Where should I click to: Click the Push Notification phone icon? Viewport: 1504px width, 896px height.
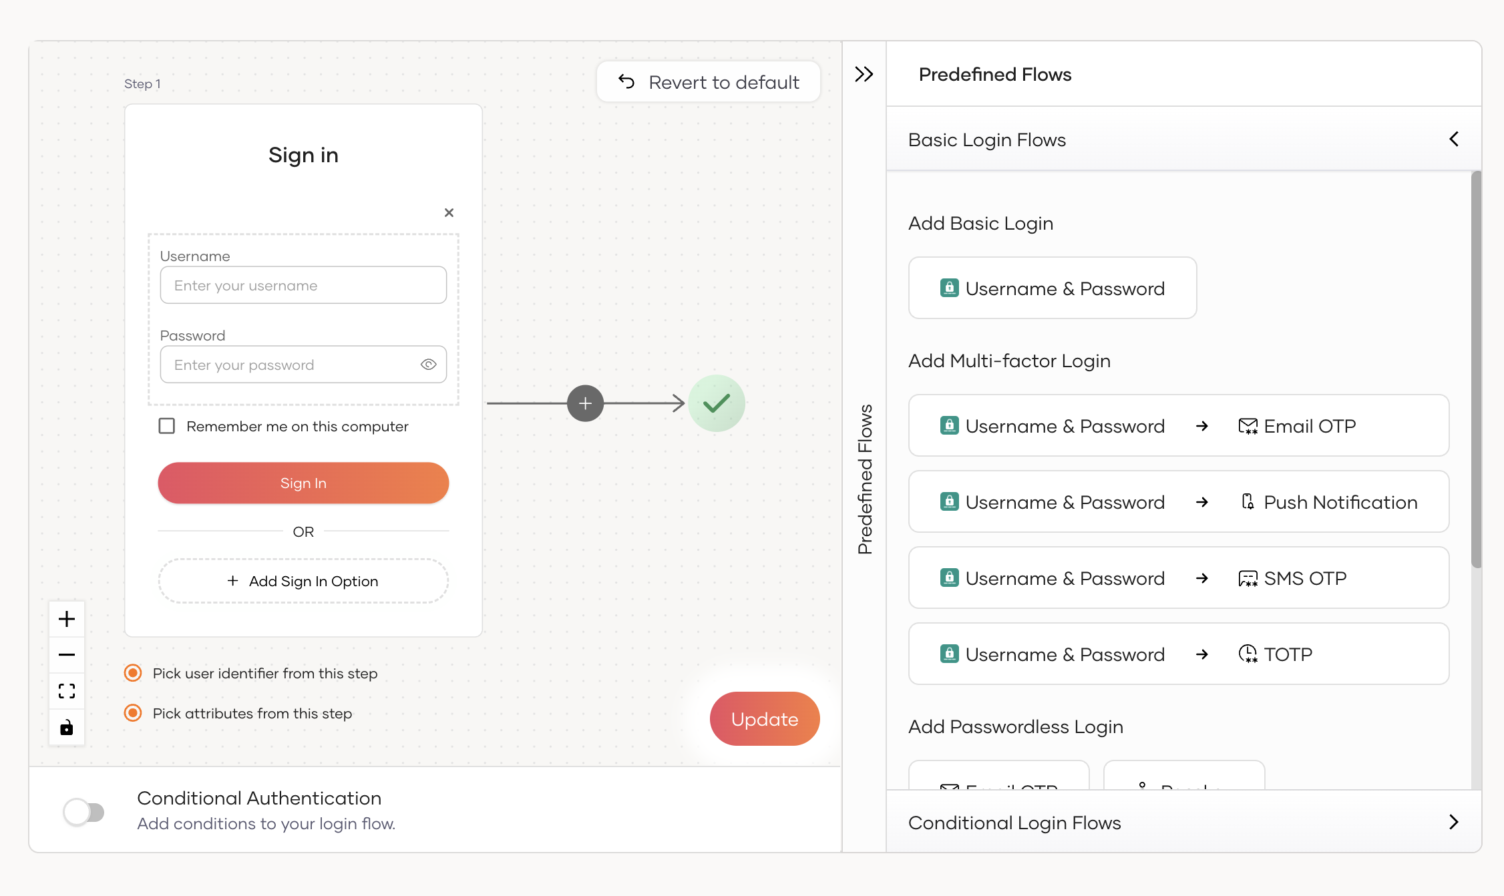pos(1248,502)
